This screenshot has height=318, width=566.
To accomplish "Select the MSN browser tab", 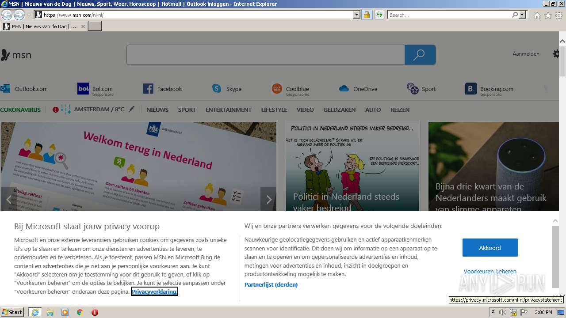I will tap(44, 26).
